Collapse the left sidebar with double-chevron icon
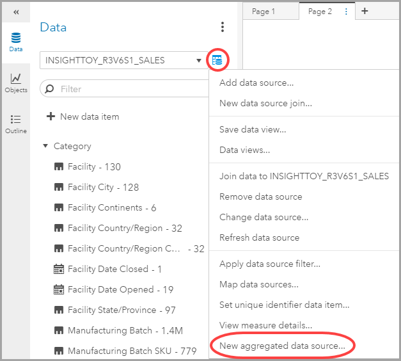This screenshot has width=401, height=361. coord(16,12)
